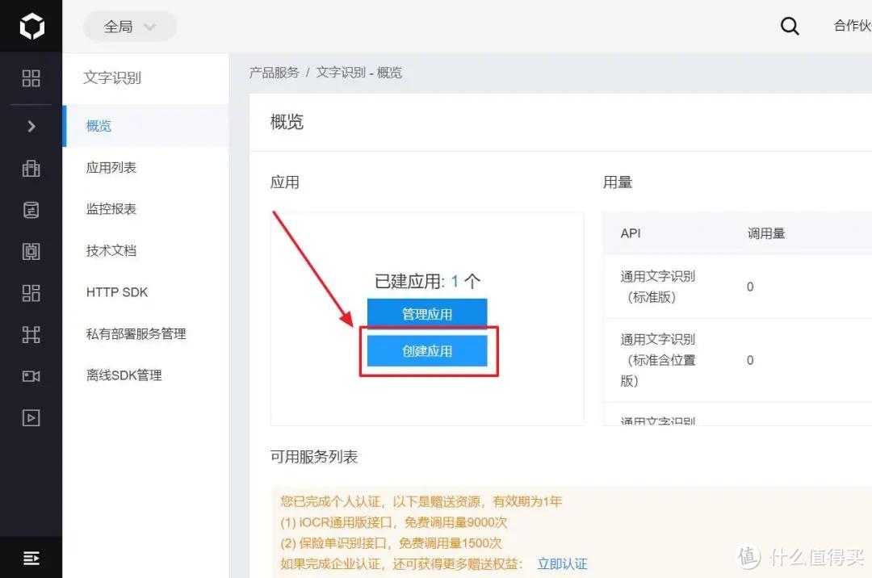This screenshot has width=872, height=578.
Task: Click the 通用文字识别（标准含位置版） row label
Action: pos(658,360)
